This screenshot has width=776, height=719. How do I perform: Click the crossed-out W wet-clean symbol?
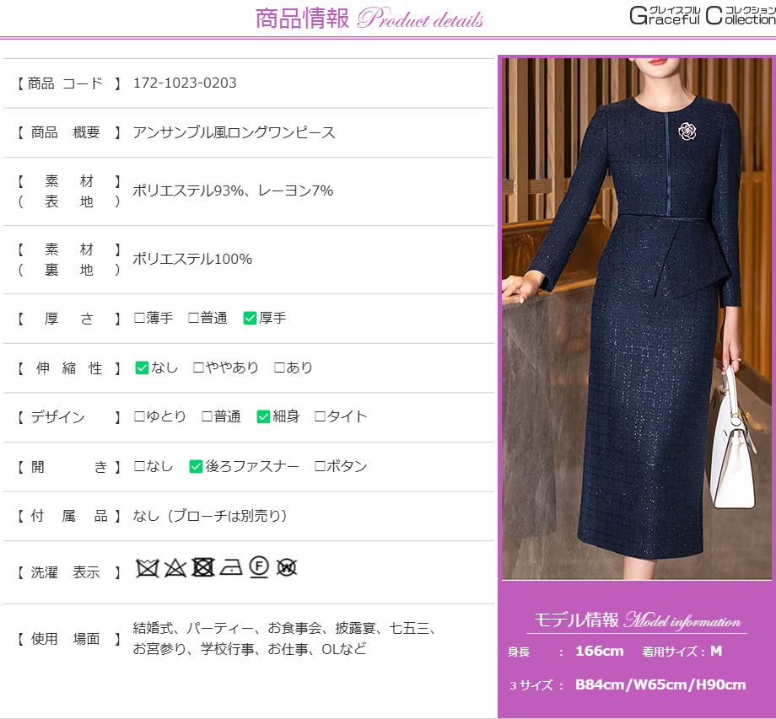point(287,567)
